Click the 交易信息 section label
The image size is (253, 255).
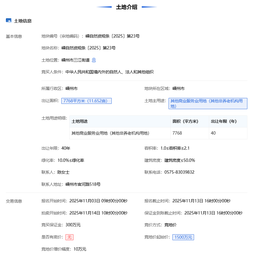pos(14,201)
